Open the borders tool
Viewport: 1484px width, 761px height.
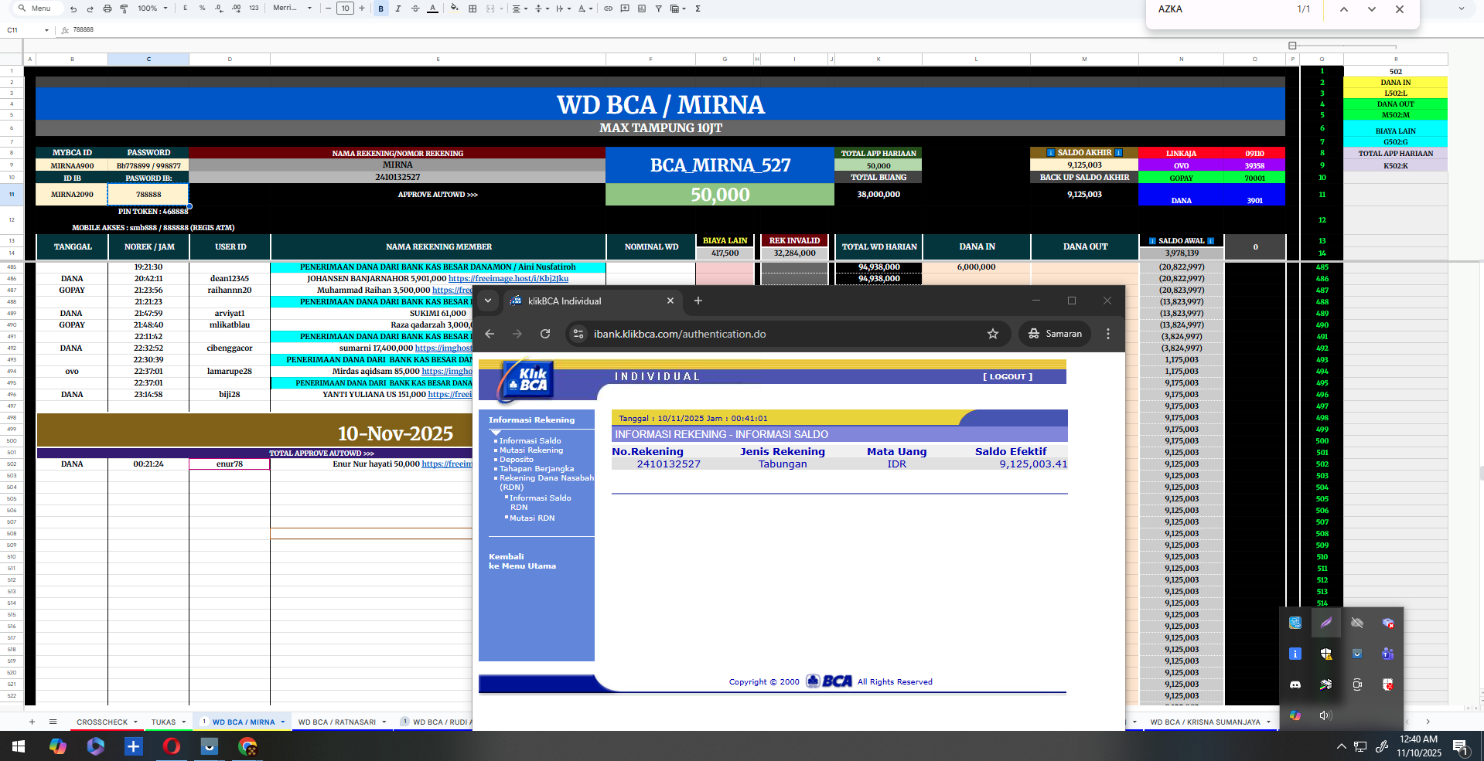coord(472,8)
